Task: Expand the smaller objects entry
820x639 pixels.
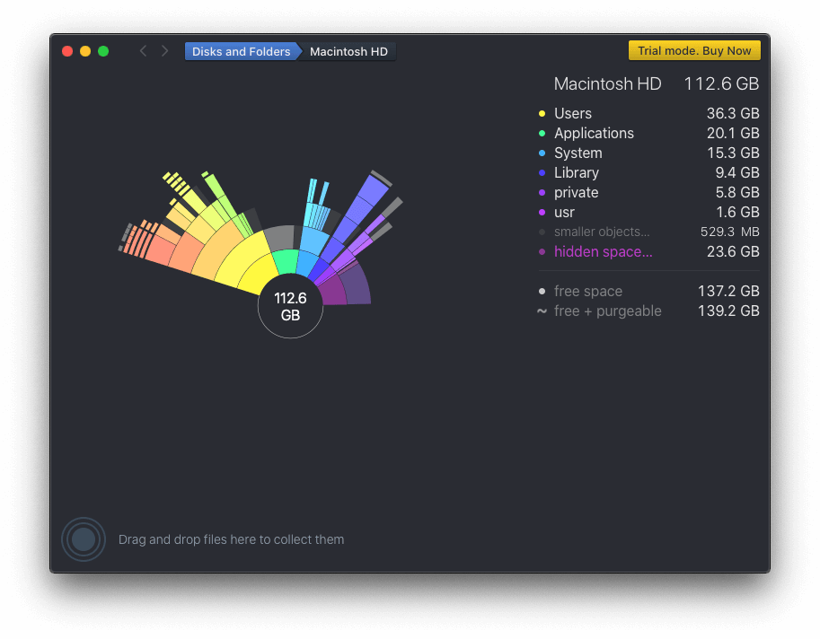Action: point(601,232)
